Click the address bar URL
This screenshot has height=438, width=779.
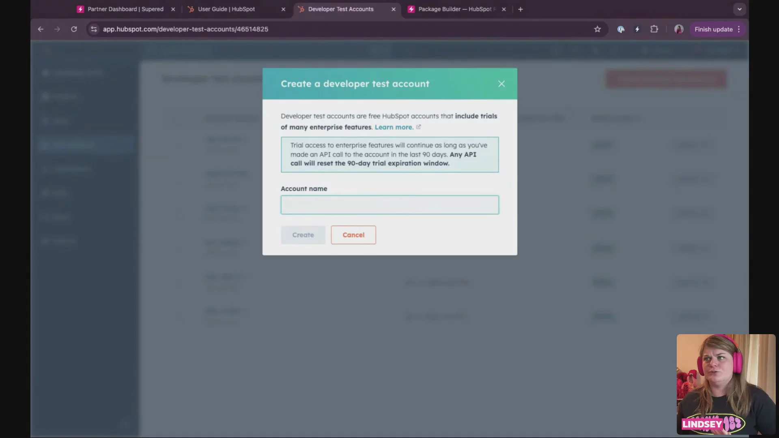[x=185, y=29]
